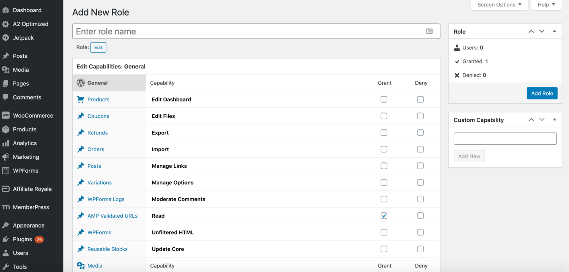The width and height of the screenshot is (569, 272).
Task: Open the Affiliate Royale sidebar icon
Action: (x=6, y=189)
